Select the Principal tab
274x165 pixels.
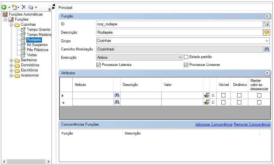(x=65, y=8)
